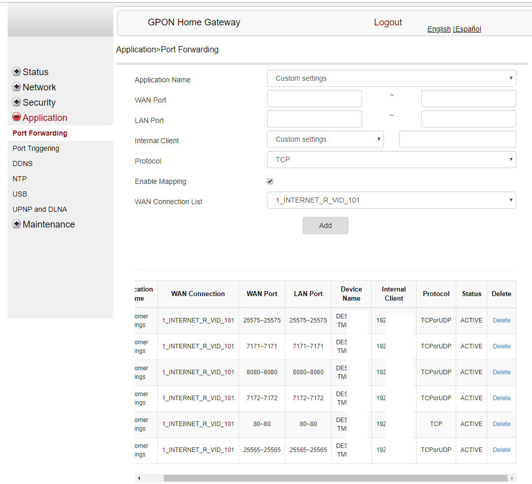The height and width of the screenshot is (484, 532).
Task: Open the Protocol dropdown
Action: coord(391,159)
